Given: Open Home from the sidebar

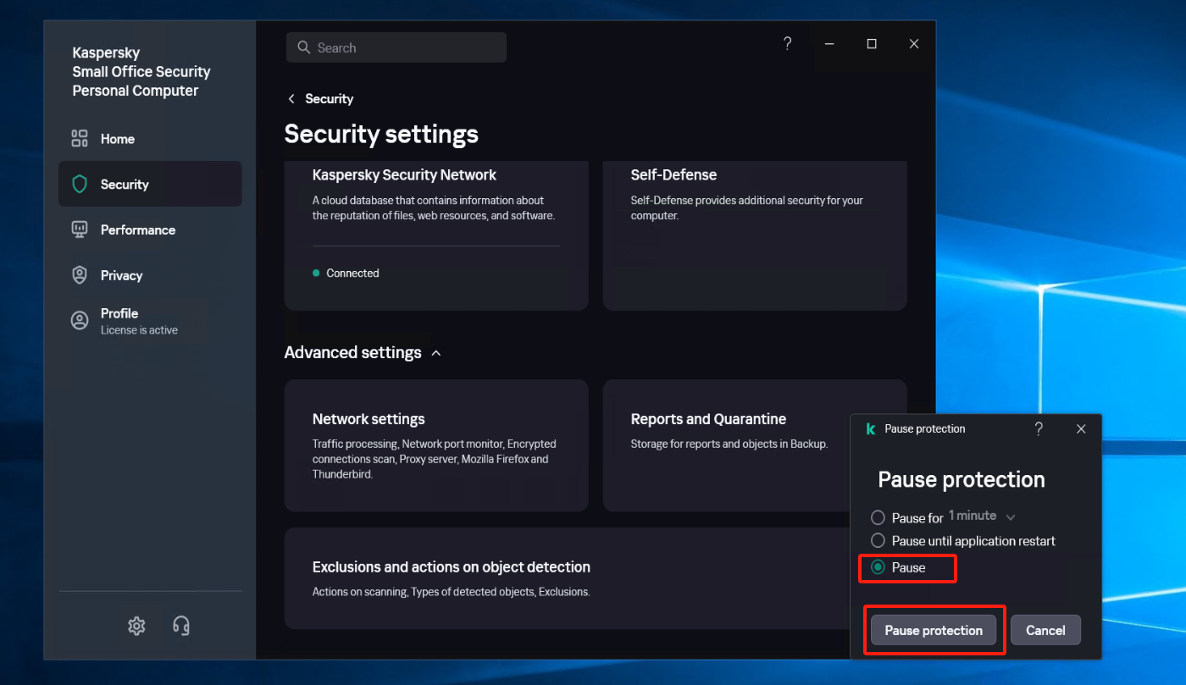Looking at the screenshot, I should point(150,139).
